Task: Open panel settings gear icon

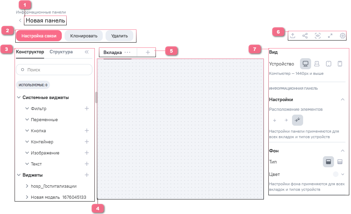Action: (x=342, y=36)
